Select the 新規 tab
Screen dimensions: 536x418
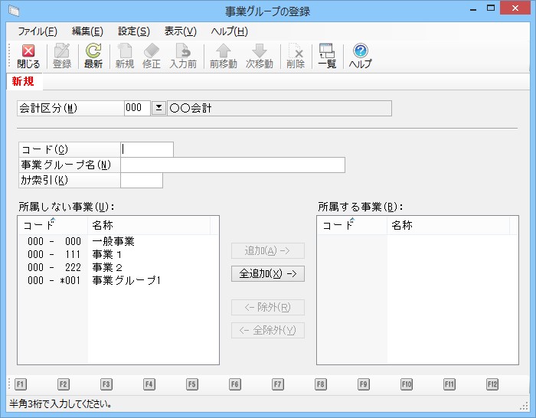coord(23,81)
